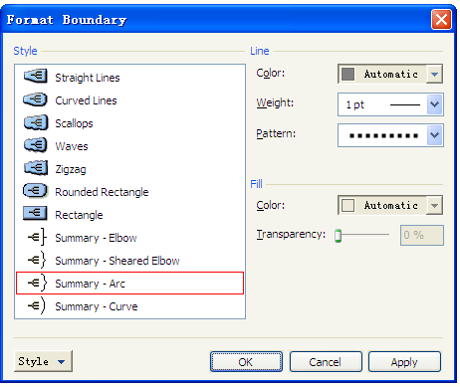Pick the Scallops boundary icon
The image size is (460, 387).
coord(36,122)
